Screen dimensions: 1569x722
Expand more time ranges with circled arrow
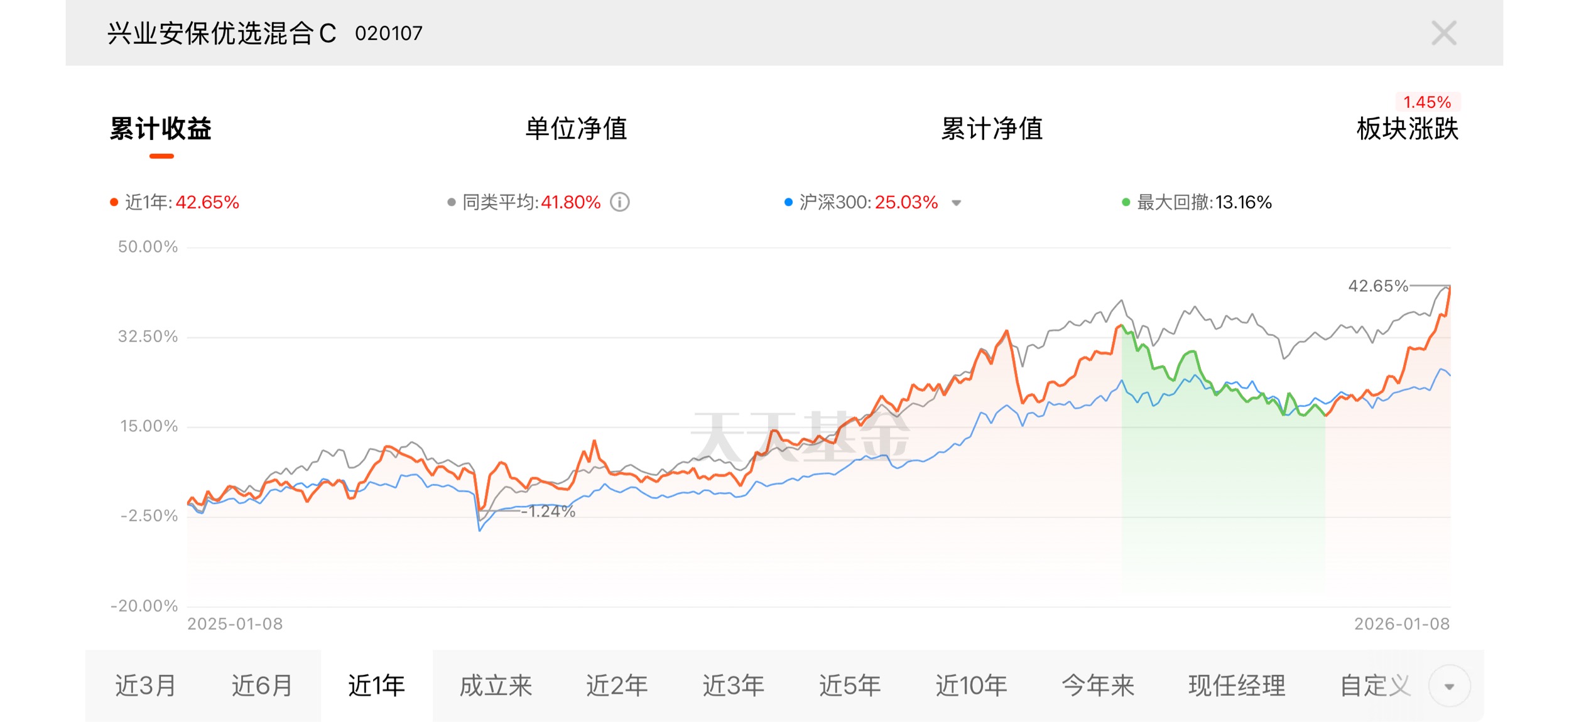click(1449, 686)
